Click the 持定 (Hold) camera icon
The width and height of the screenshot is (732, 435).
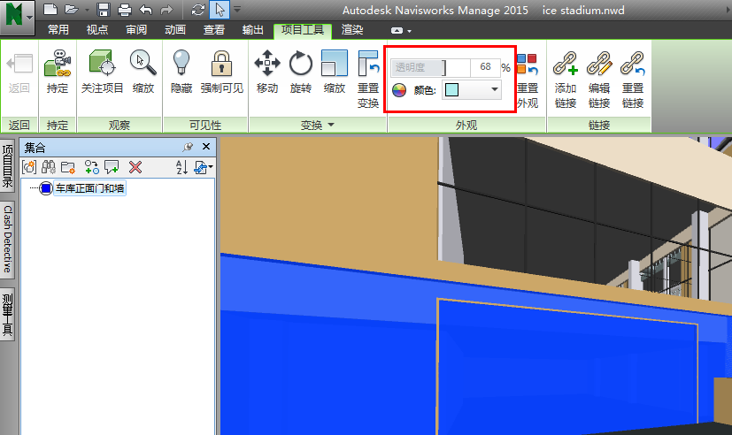point(58,64)
